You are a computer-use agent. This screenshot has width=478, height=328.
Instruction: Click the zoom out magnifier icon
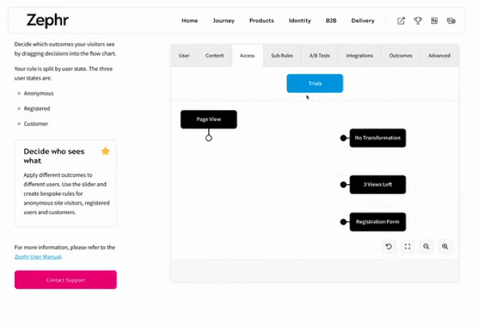pos(426,246)
